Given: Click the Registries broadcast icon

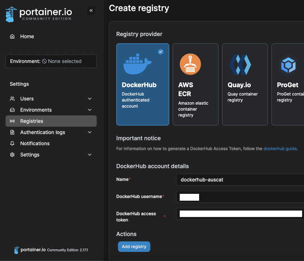Looking at the screenshot, I should pos(12,121).
